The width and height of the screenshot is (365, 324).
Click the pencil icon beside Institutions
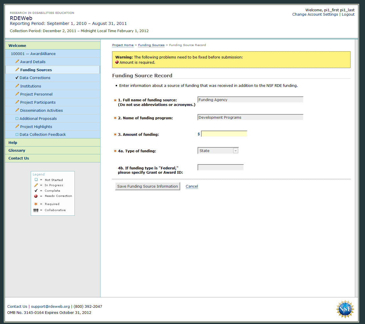[17, 86]
